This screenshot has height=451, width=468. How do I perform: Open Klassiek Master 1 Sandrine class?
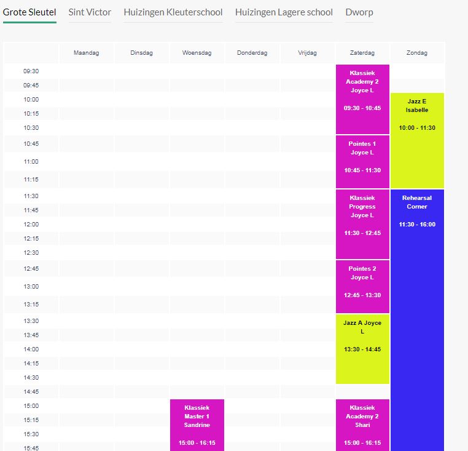pyautogui.click(x=197, y=425)
